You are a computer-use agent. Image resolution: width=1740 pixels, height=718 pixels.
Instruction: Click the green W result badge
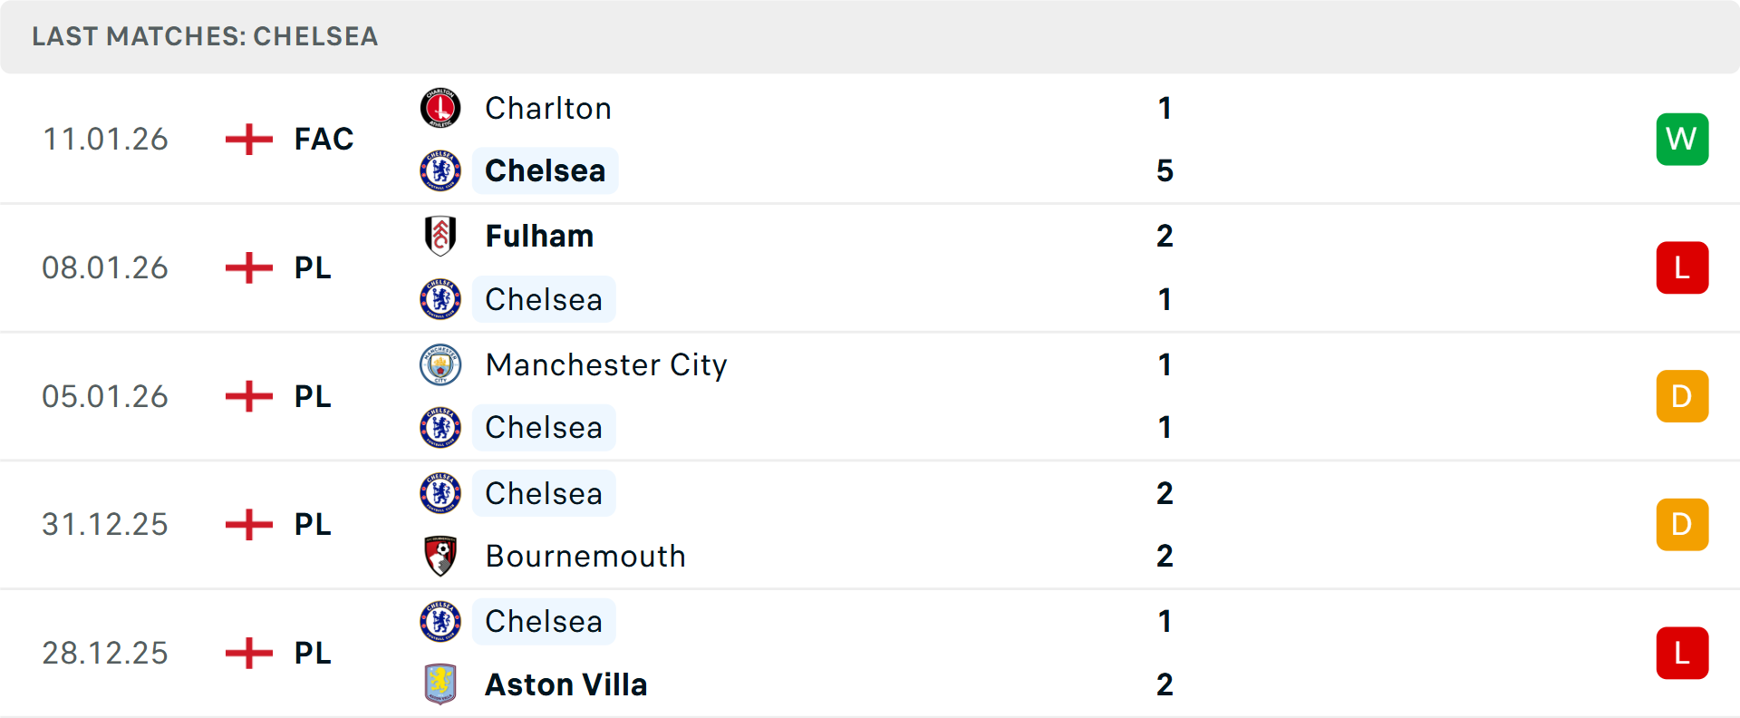coord(1682,140)
